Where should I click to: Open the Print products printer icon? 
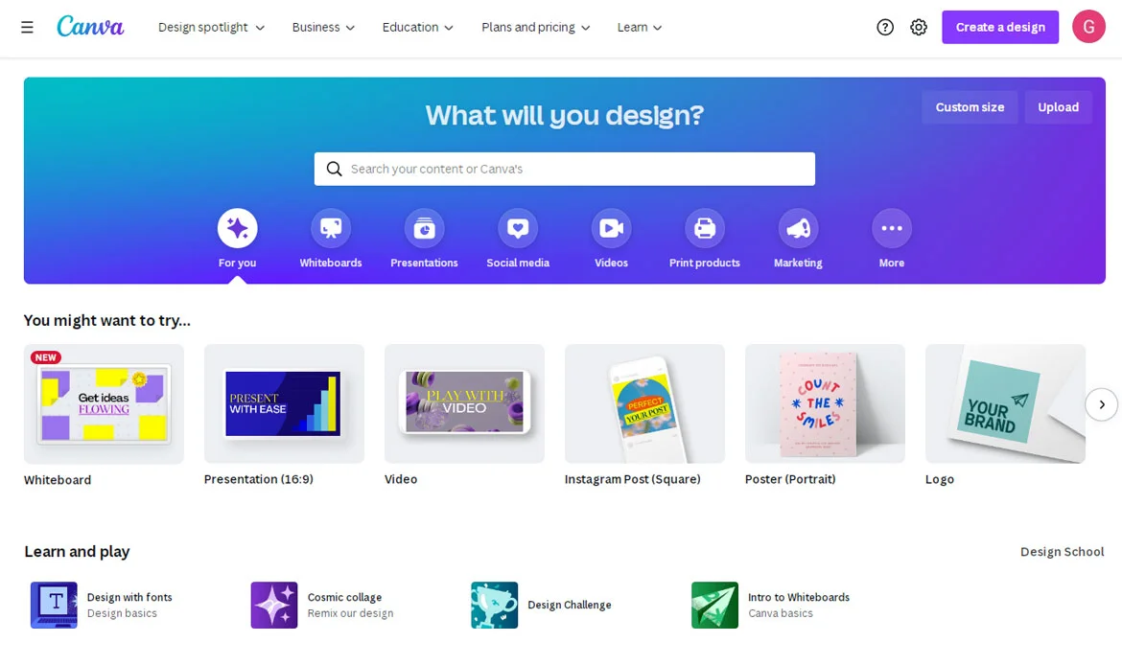(x=705, y=228)
